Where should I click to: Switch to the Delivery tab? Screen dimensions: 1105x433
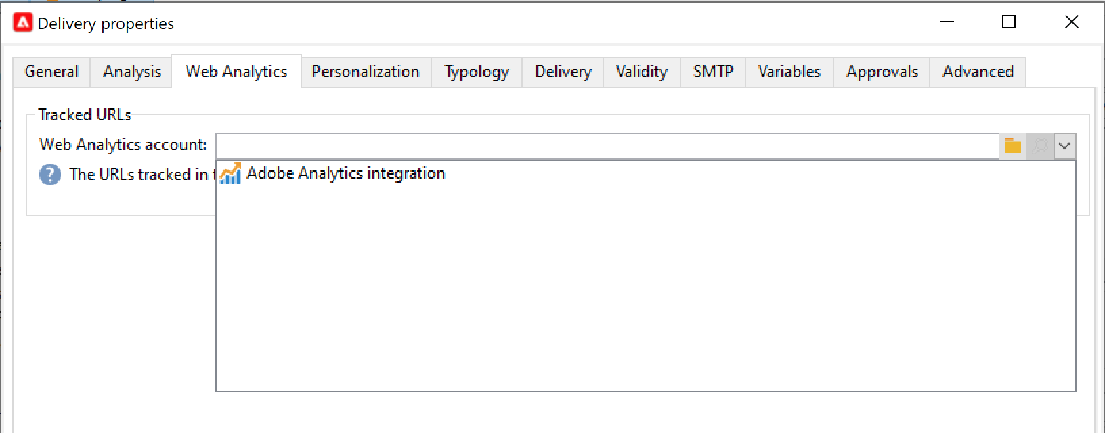(x=563, y=72)
